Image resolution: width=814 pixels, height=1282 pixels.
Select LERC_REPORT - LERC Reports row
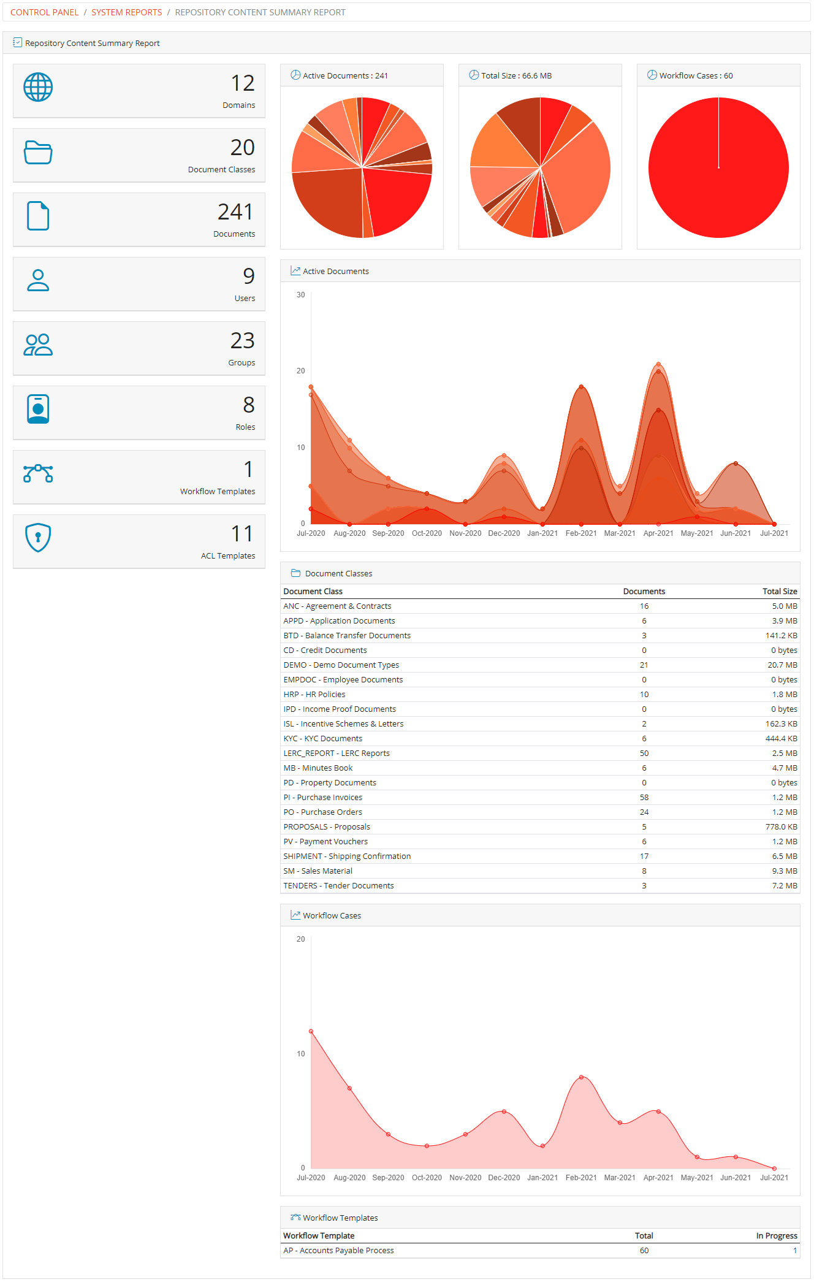(x=540, y=753)
